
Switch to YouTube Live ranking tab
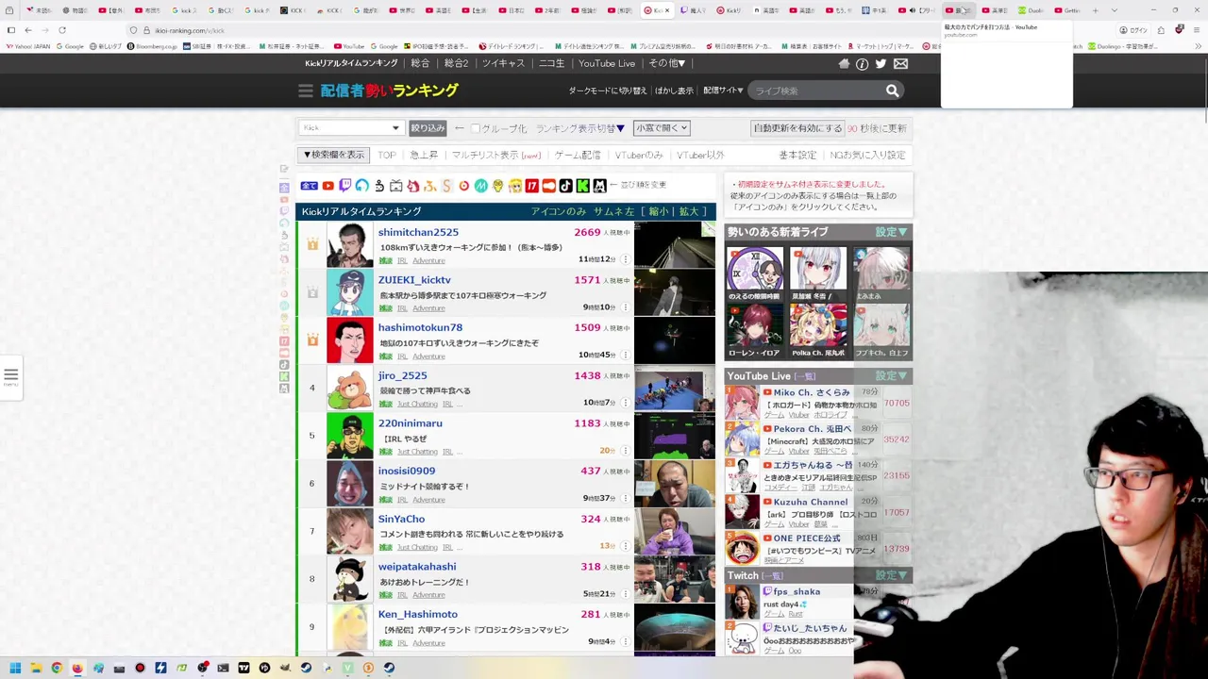pyautogui.click(x=607, y=63)
